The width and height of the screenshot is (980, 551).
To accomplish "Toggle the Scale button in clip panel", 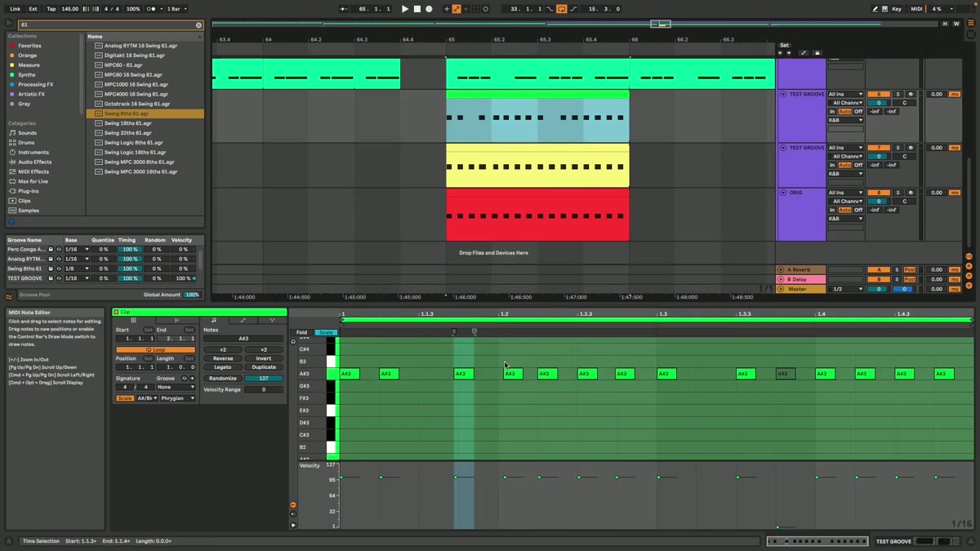I will (x=124, y=398).
